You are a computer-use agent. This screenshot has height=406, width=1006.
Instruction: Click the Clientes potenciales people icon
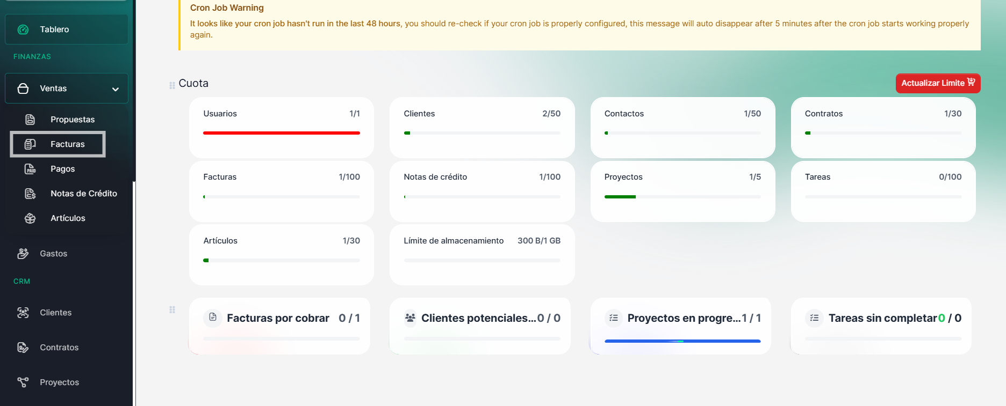410,318
